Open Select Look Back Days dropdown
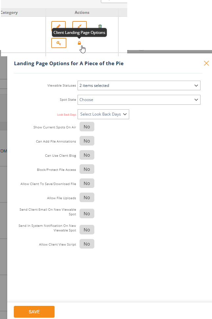 [103, 114]
